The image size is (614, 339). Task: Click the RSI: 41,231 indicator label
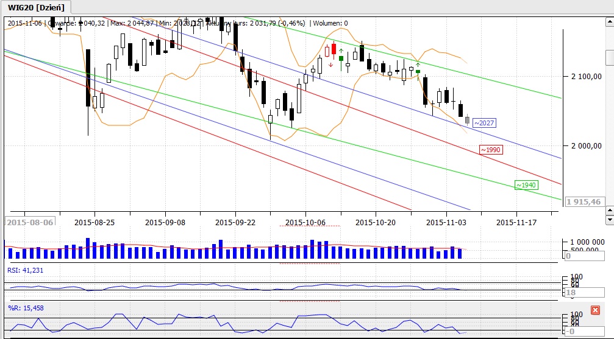point(25,270)
